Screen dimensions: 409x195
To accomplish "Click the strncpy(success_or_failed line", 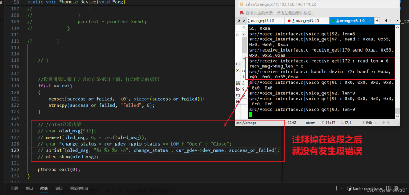I will [101, 105].
